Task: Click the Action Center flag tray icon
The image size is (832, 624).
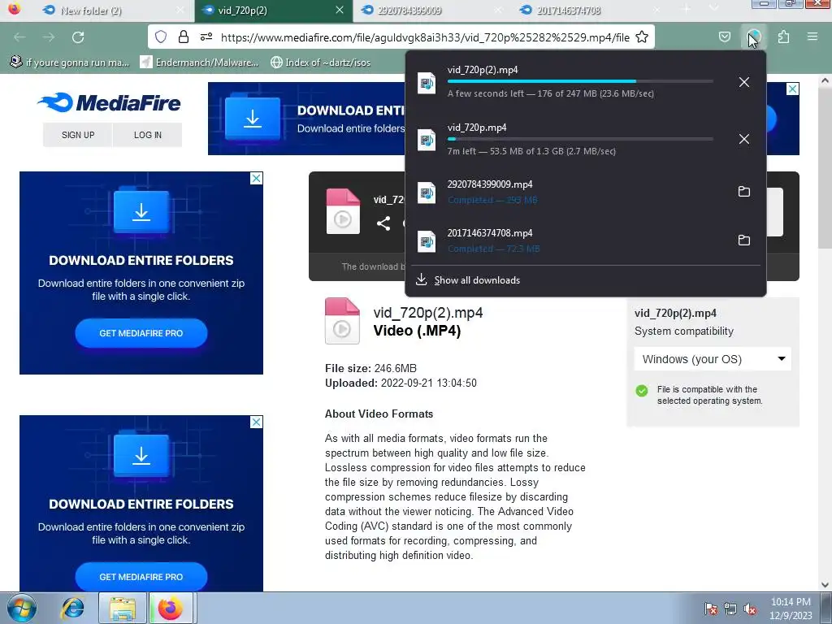Action: 710,609
